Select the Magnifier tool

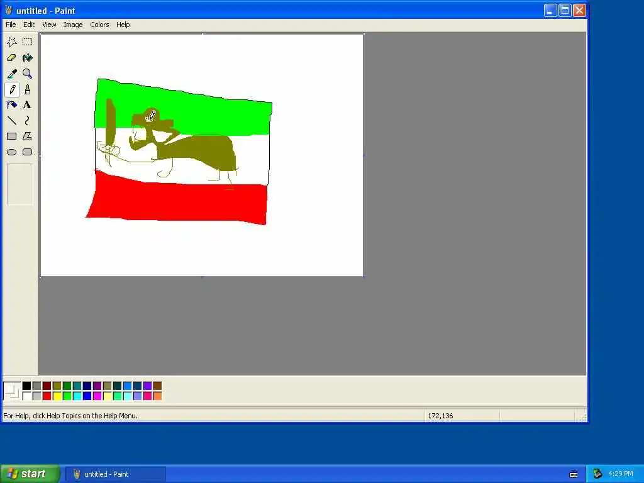pyautogui.click(x=27, y=74)
